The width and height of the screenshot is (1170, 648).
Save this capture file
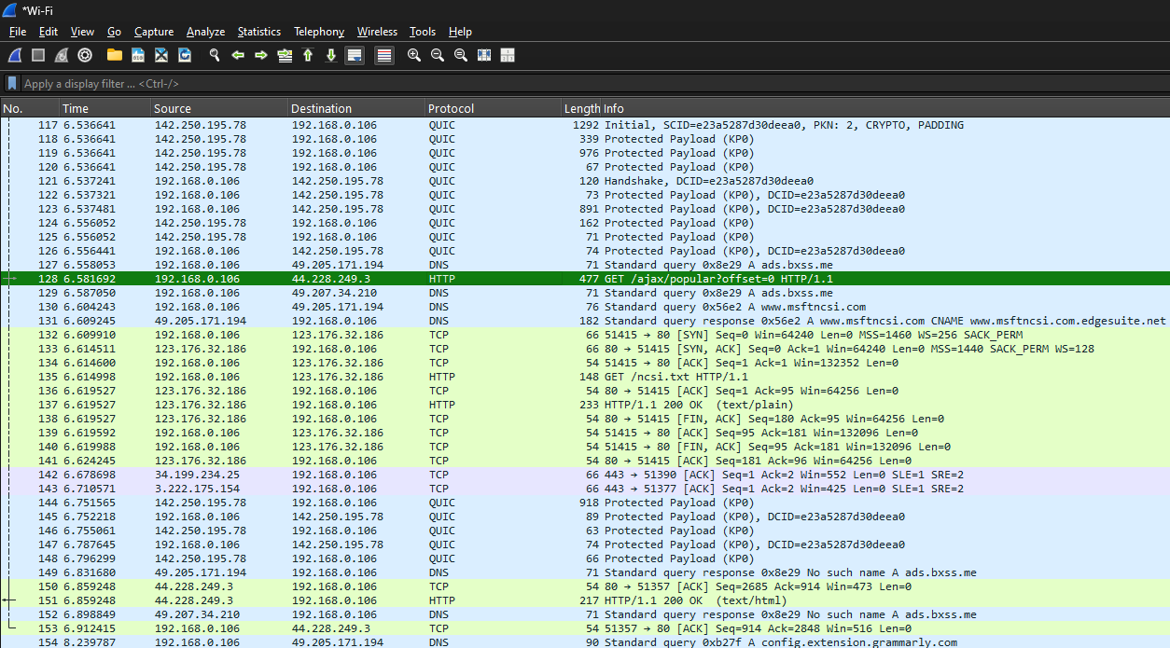[138, 56]
